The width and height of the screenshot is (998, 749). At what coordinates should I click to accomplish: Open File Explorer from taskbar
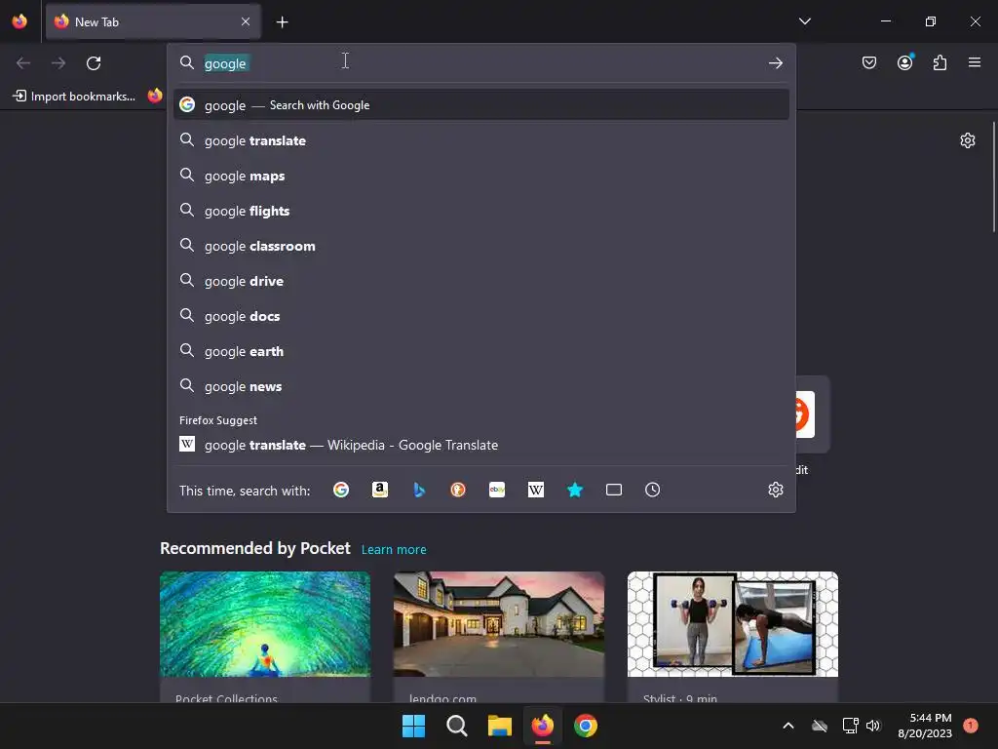coord(500,726)
